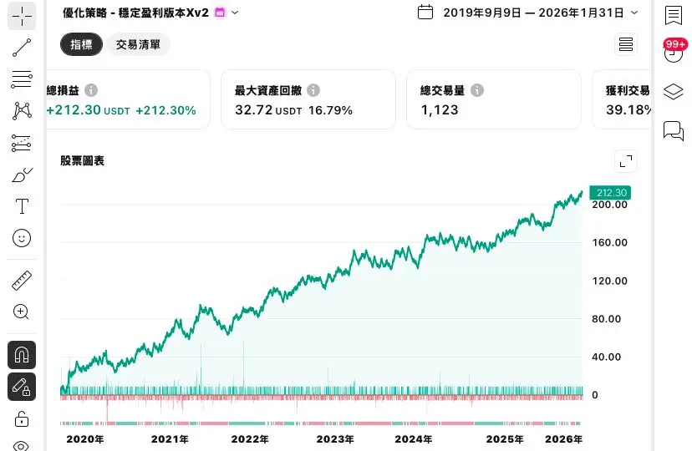Select the Text annotation tool
This screenshot has height=451, width=692.
[22, 206]
